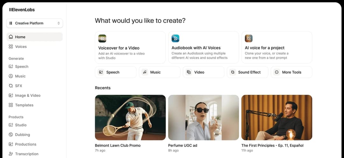The width and height of the screenshot is (344, 158).
Task: Click the Sound Effect button label
Action: 249,72
